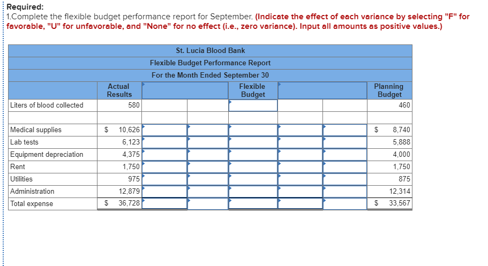Select Utilities cell right of Flexible Budget
Image resolution: width=488 pixels, height=266 pixels.
300,179
